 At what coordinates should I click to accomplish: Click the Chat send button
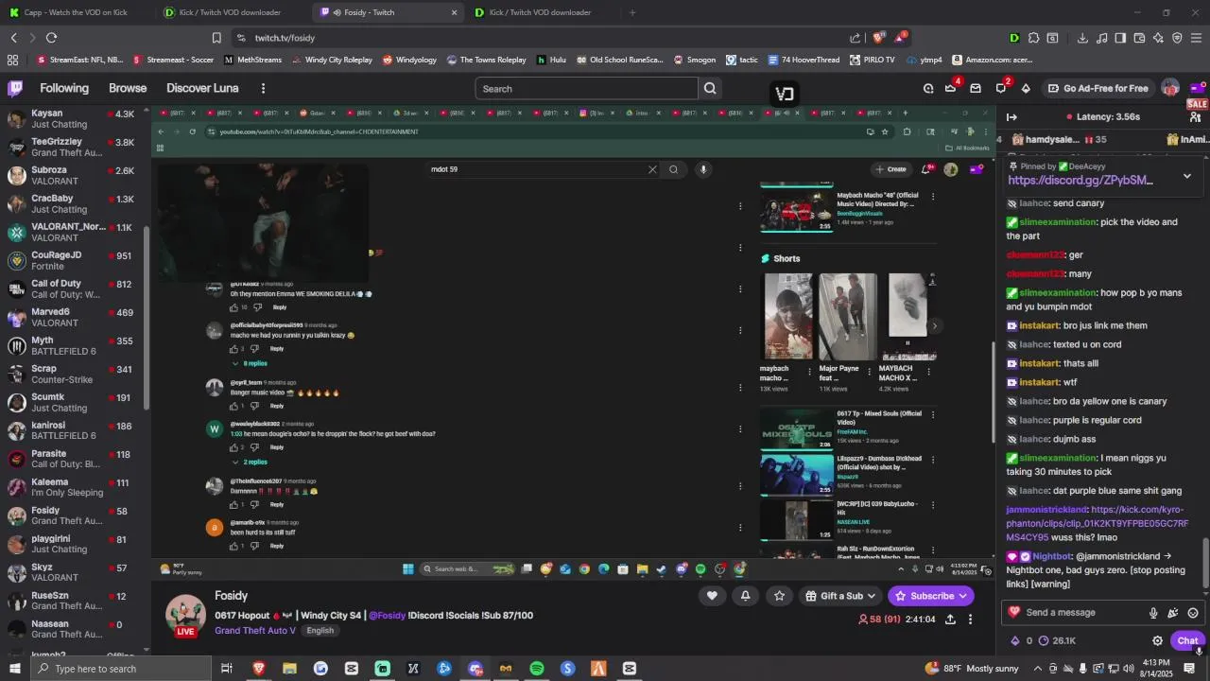pyautogui.click(x=1187, y=640)
